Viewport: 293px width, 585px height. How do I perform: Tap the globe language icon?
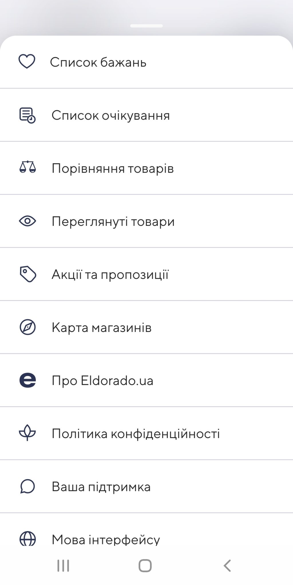click(x=27, y=539)
